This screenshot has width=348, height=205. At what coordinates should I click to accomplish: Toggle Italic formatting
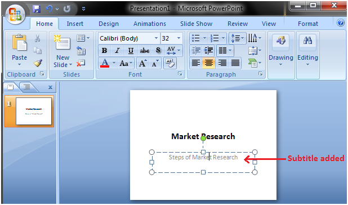click(117, 51)
